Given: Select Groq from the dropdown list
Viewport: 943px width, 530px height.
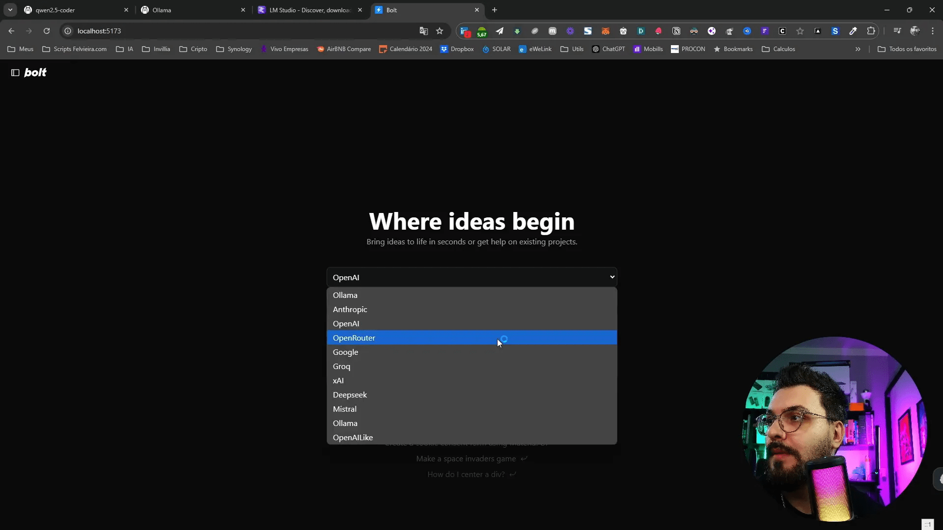Looking at the screenshot, I should click(471, 366).
